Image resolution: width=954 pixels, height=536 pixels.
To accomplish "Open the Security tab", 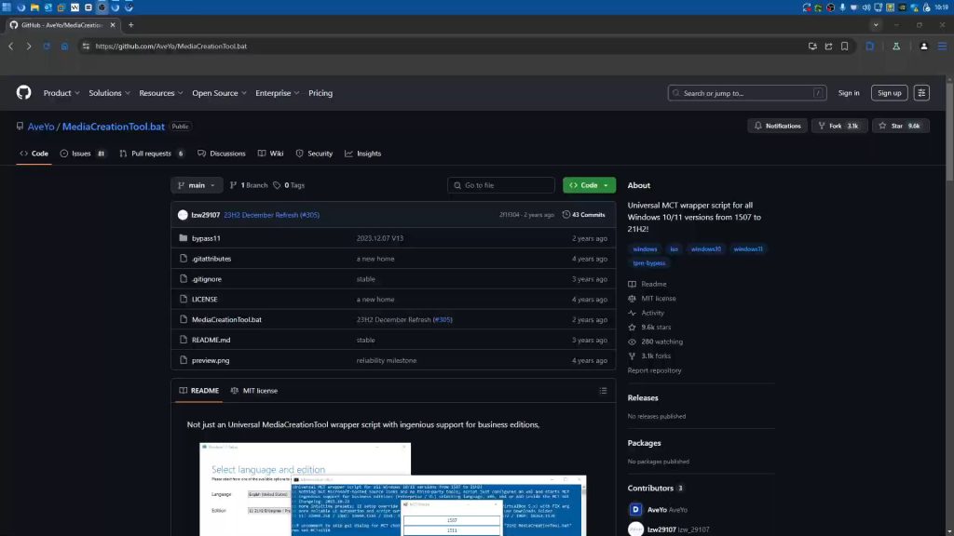I will click(x=314, y=154).
